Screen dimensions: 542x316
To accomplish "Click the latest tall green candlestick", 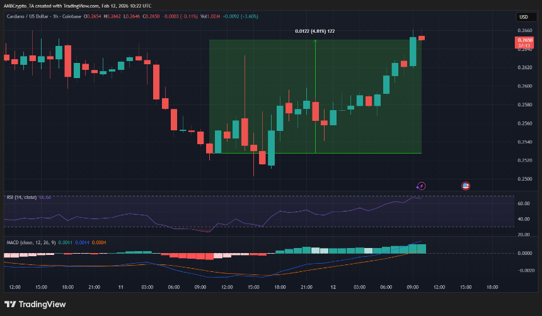I will point(413,51).
